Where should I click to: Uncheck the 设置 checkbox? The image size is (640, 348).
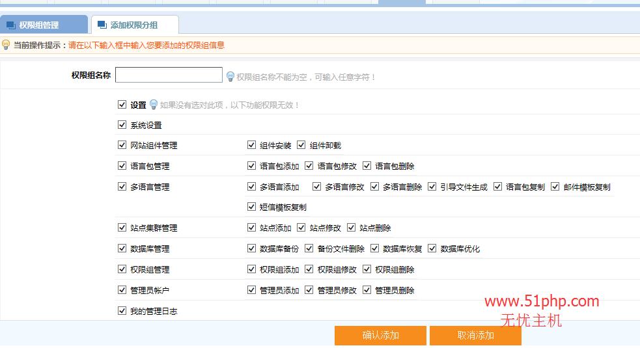tap(122, 105)
